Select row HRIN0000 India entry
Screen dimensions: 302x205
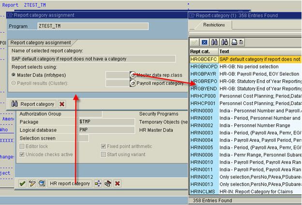[x=245, y=111]
